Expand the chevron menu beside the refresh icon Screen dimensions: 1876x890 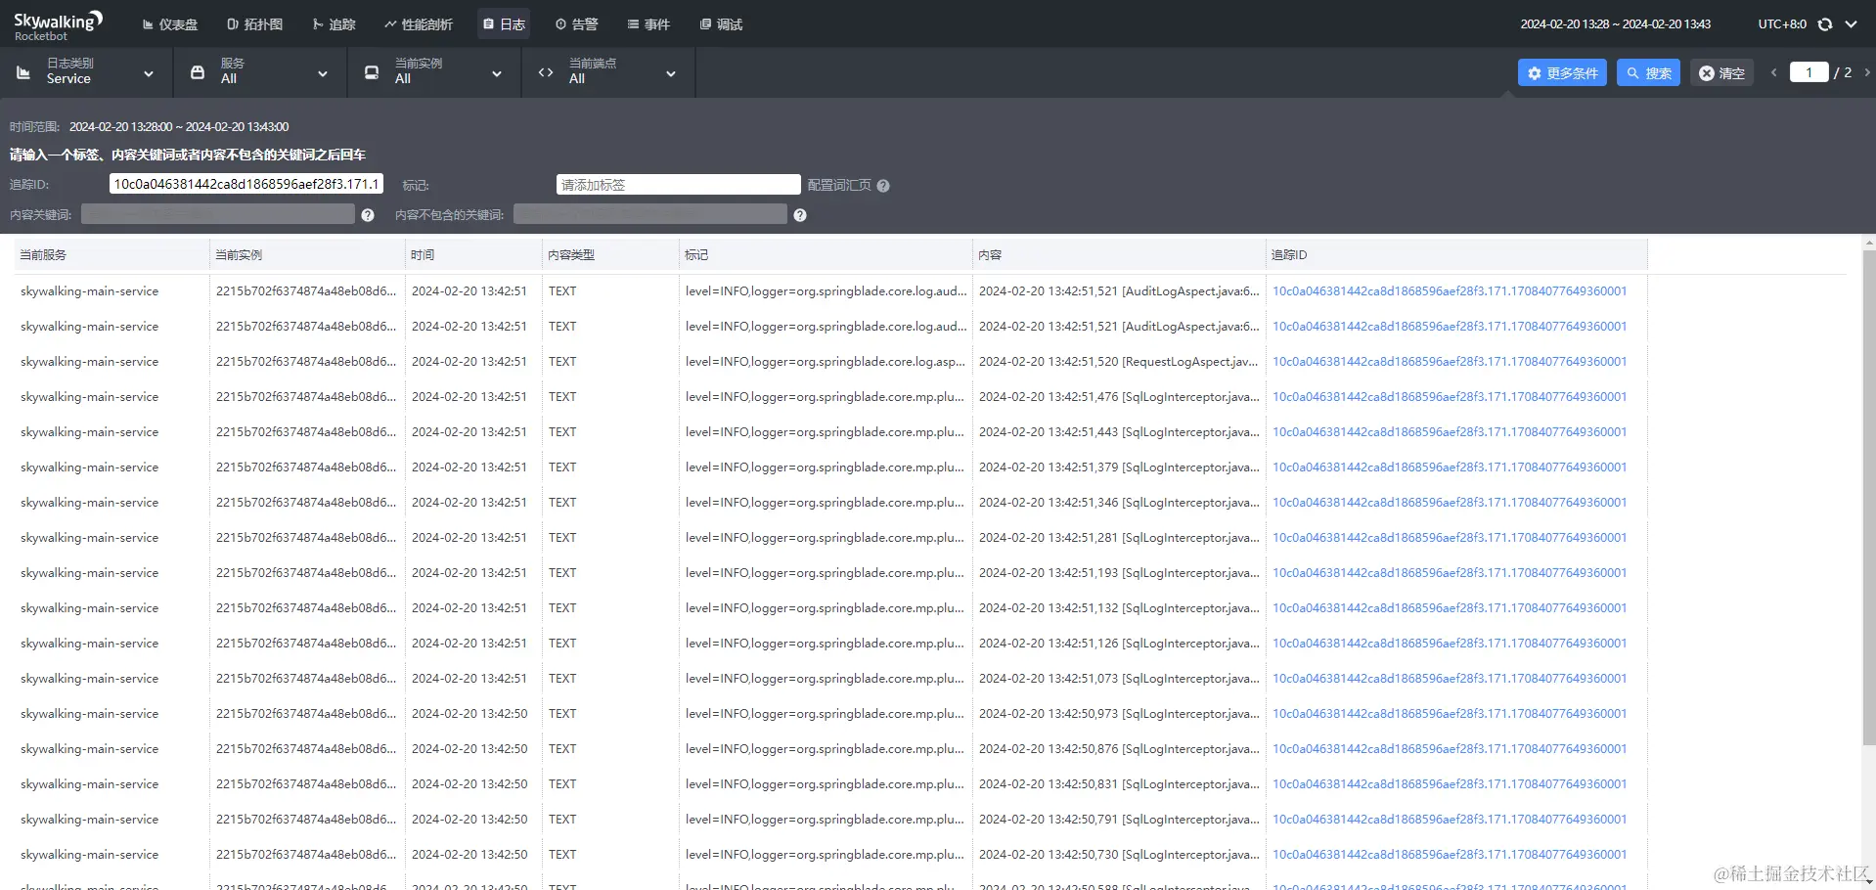coord(1851,24)
